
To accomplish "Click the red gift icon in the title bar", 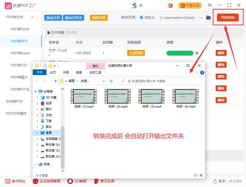I will 171,6.
